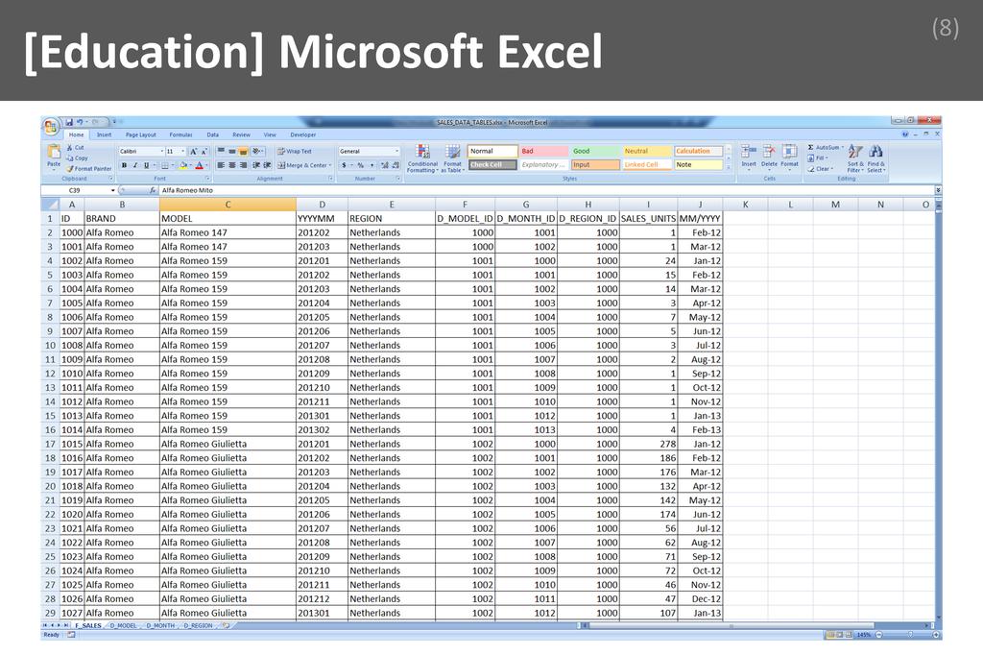Image resolution: width=983 pixels, height=655 pixels.
Task: Undo the last action
Action: coord(80,122)
